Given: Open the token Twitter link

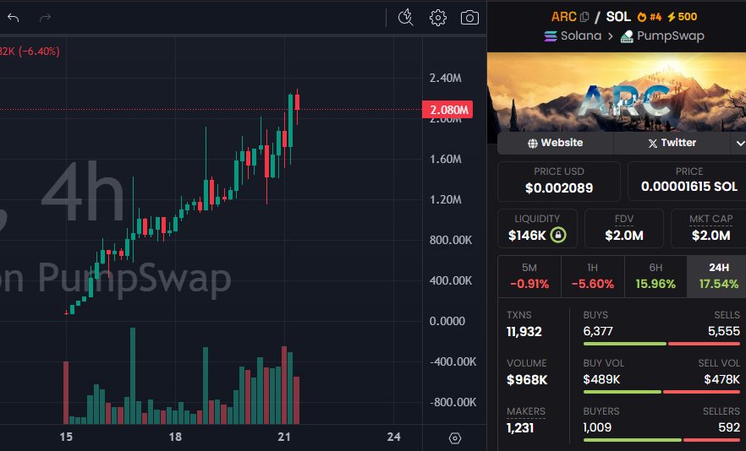Looking at the screenshot, I should [x=672, y=143].
